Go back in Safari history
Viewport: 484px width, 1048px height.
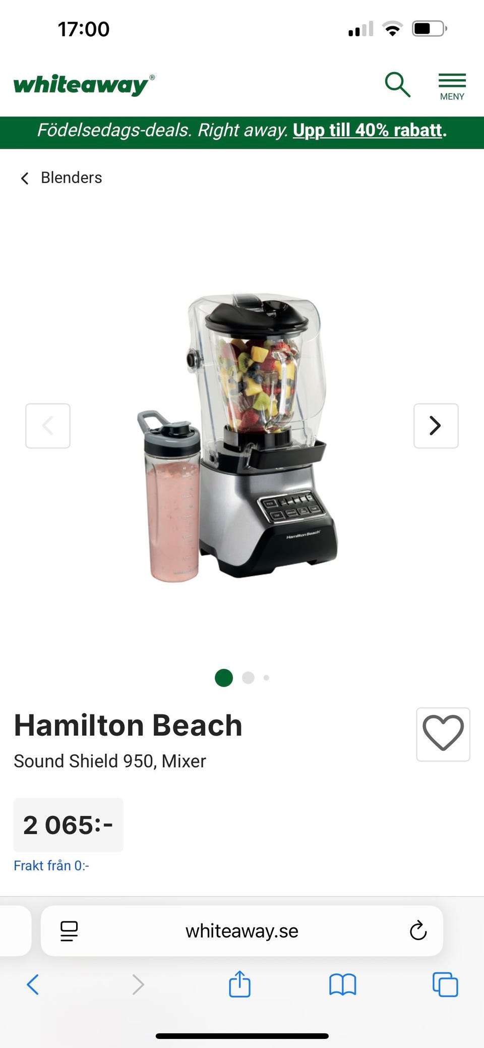coord(33,984)
